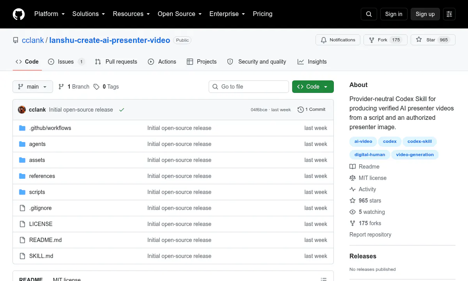The width and height of the screenshot is (468, 281).
Task: Open the MIT license link in About
Action: click(x=368, y=178)
